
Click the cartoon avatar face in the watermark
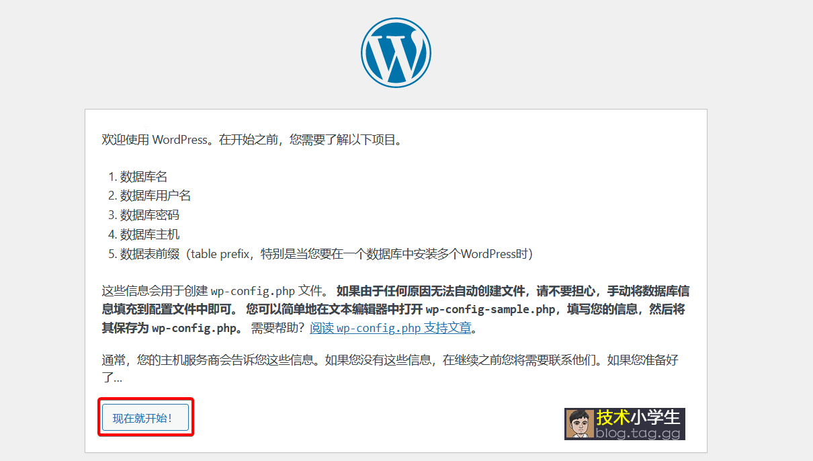pyautogui.click(x=579, y=424)
